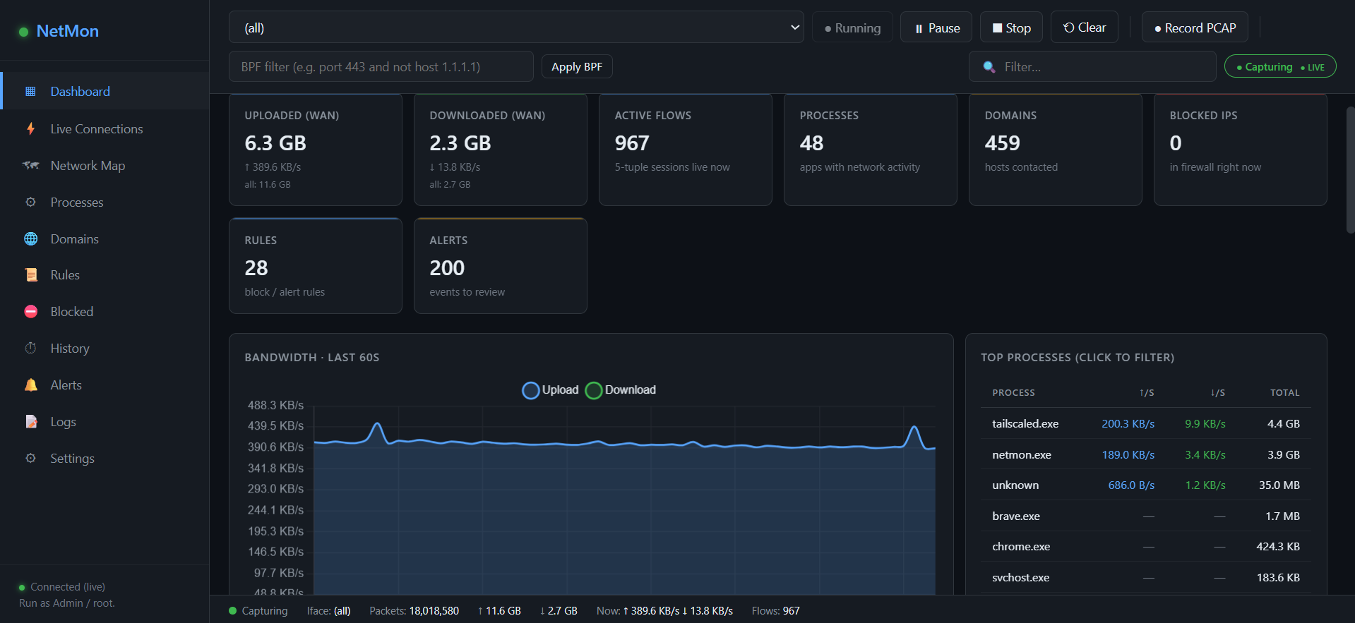Switch to the Blocked view
The height and width of the screenshot is (623, 1355).
click(x=106, y=311)
